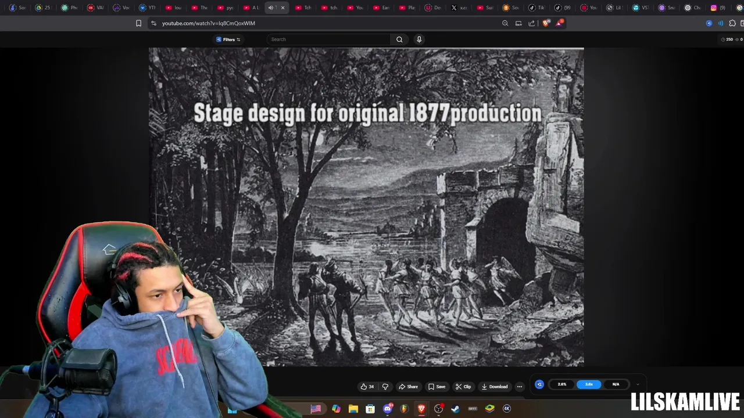The width and height of the screenshot is (744, 418).
Task: Select the highlighted 3.6x stats pill
Action: click(589, 384)
